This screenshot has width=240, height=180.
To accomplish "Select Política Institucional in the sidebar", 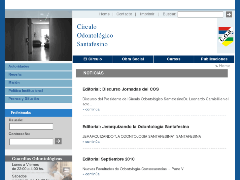I will click(x=39, y=91).
